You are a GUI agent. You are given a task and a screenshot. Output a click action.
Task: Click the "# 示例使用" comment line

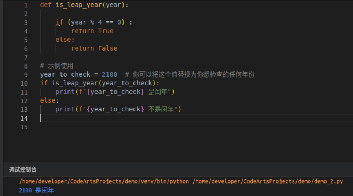pos(56,66)
